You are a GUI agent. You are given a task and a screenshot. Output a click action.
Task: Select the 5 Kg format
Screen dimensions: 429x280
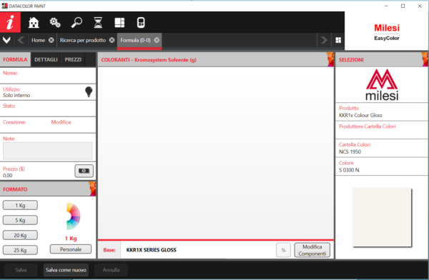[x=20, y=220]
